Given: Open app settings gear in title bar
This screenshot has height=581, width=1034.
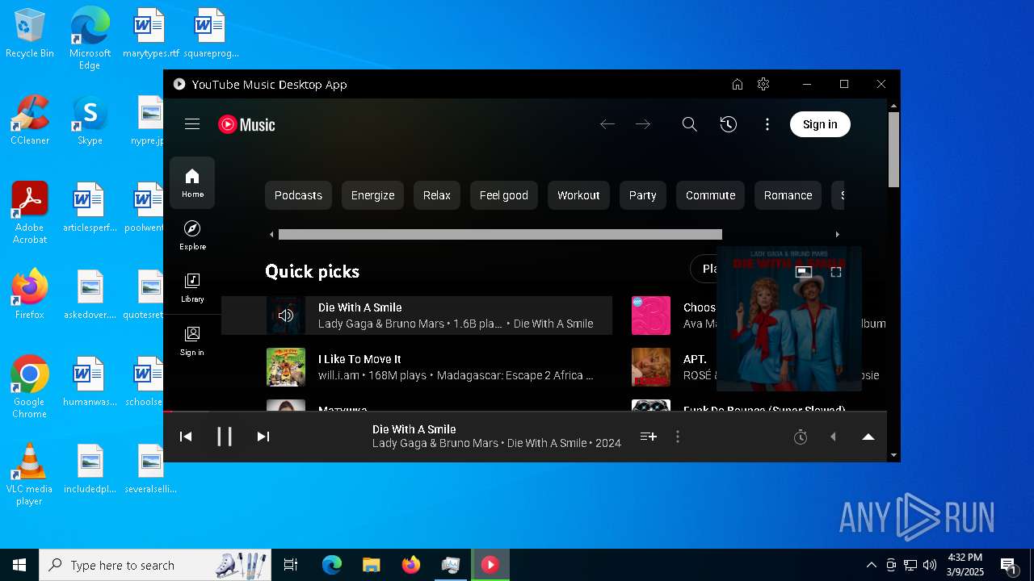Looking at the screenshot, I should click(763, 85).
